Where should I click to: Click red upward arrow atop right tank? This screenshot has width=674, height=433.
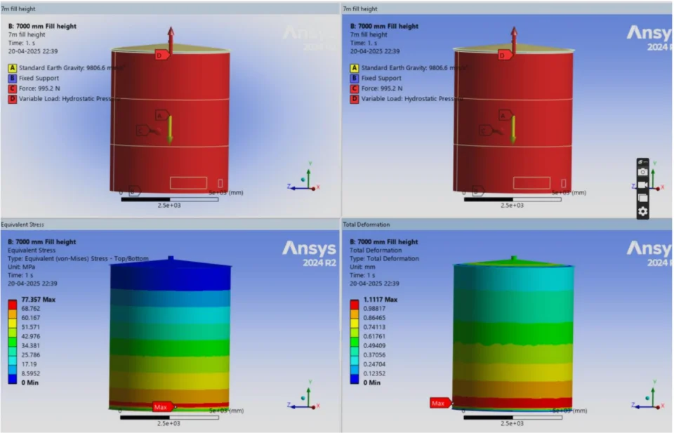click(514, 39)
